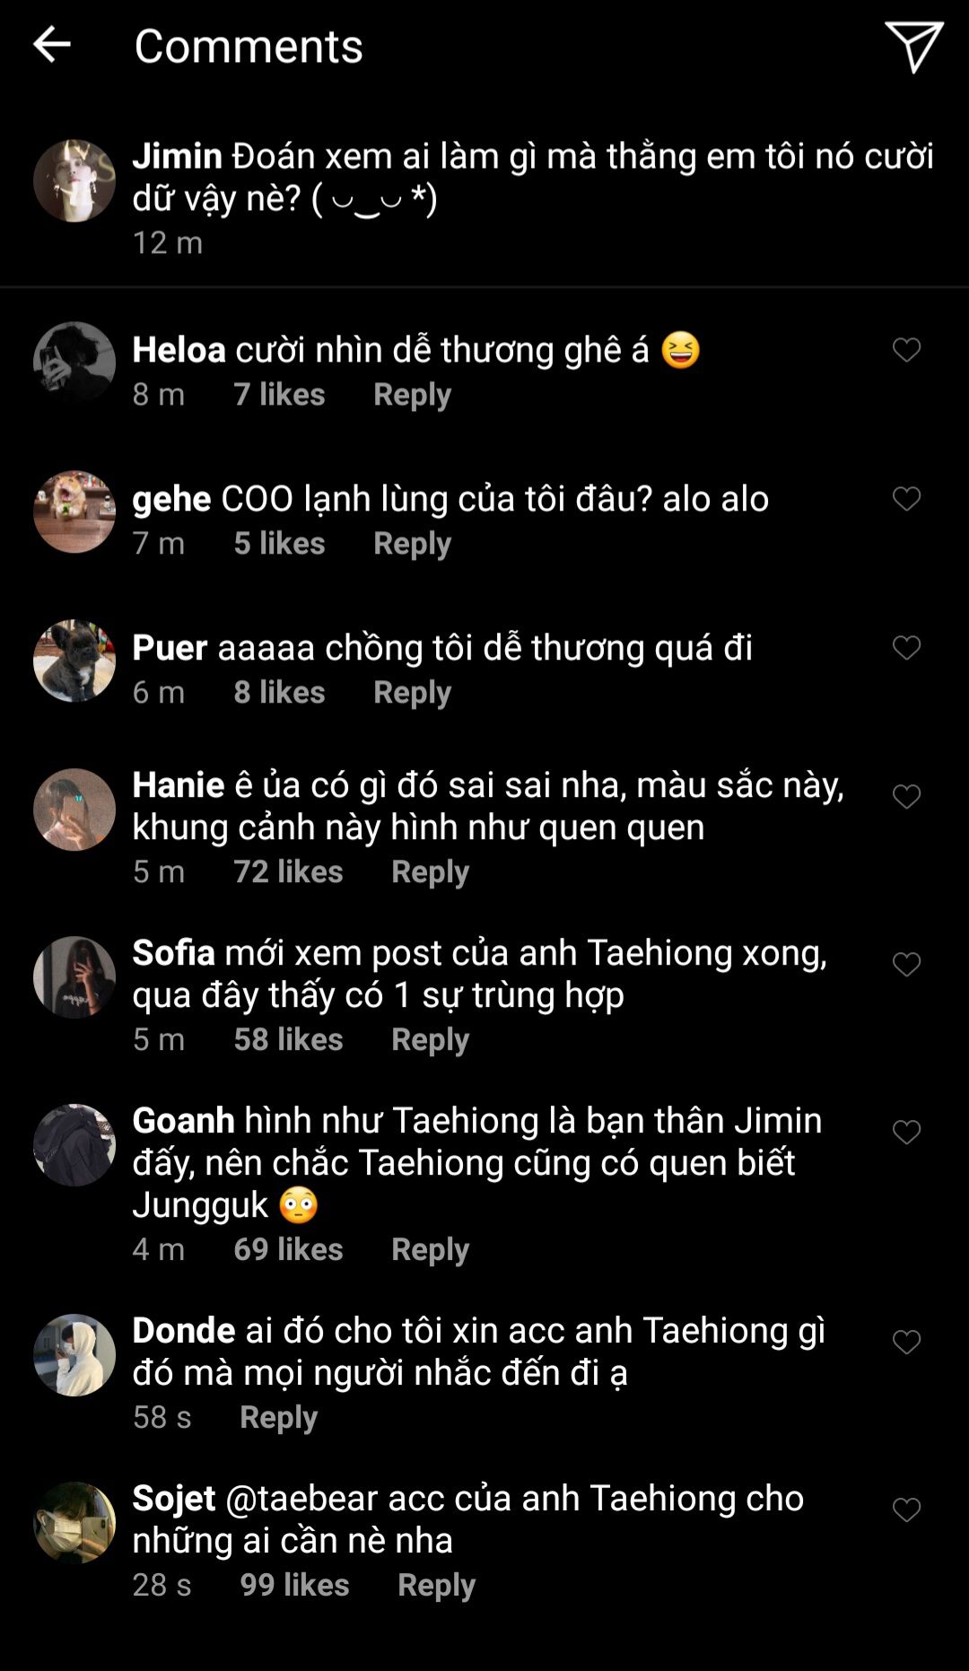Heart Hanie's comment

pos(906,797)
